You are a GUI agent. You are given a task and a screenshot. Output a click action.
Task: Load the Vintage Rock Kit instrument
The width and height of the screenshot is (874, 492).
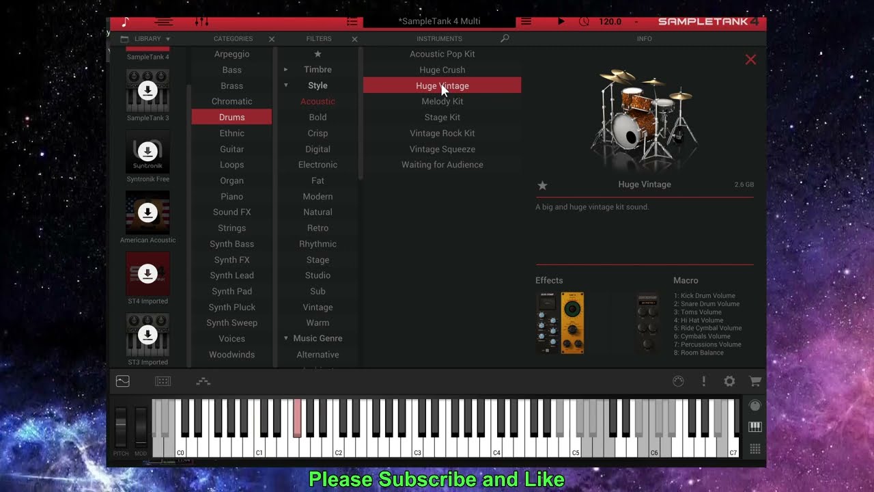click(x=442, y=133)
